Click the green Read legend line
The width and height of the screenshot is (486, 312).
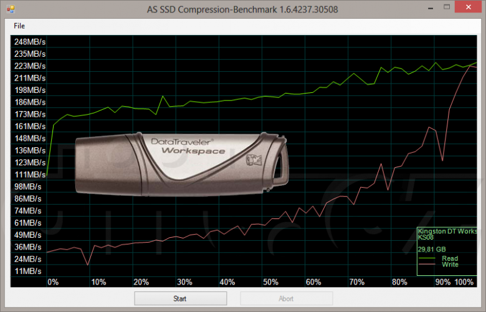(x=427, y=258)
